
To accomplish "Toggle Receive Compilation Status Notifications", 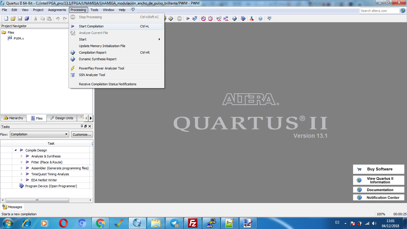I will pos(107,84).
